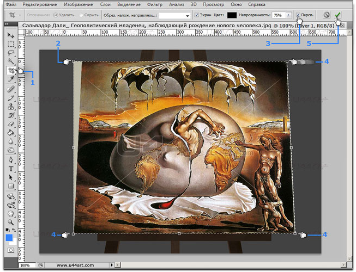Open the Фильтр menu
The height and width of the screenshot is (272, 356).
coord(155,4)
